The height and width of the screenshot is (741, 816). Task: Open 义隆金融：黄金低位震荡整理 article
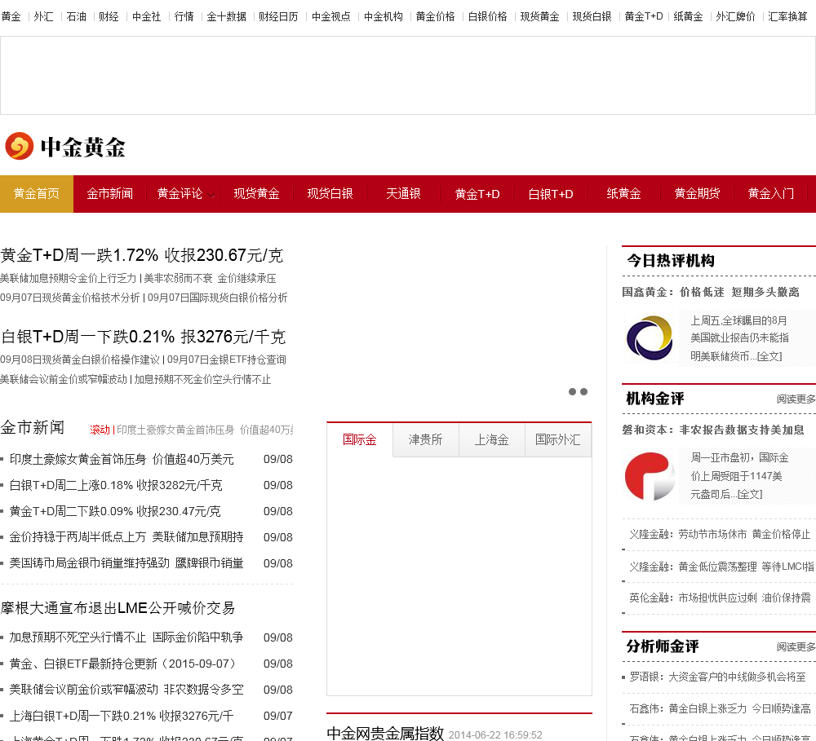[x=722, y=567]
